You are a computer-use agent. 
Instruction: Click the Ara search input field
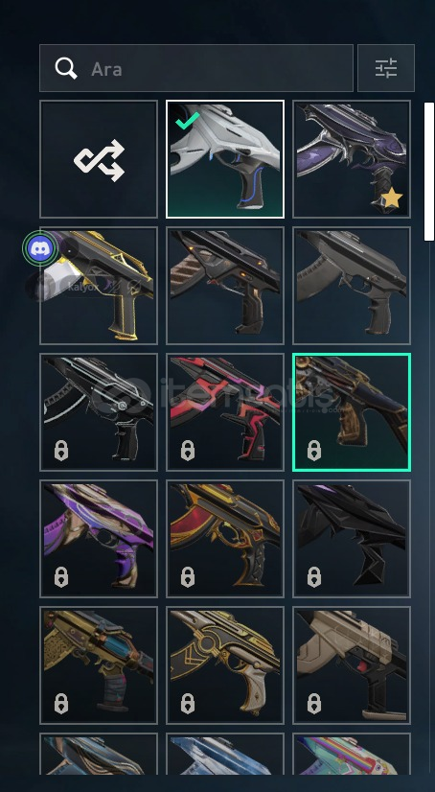click(196, 68)
